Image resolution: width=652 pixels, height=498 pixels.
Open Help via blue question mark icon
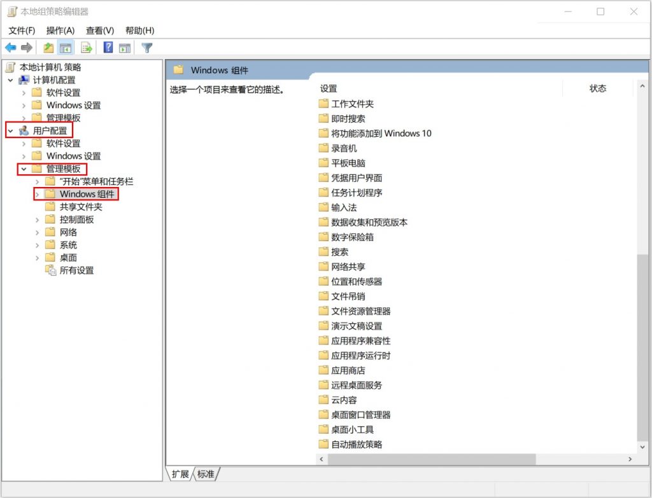(x=108, y=48)
